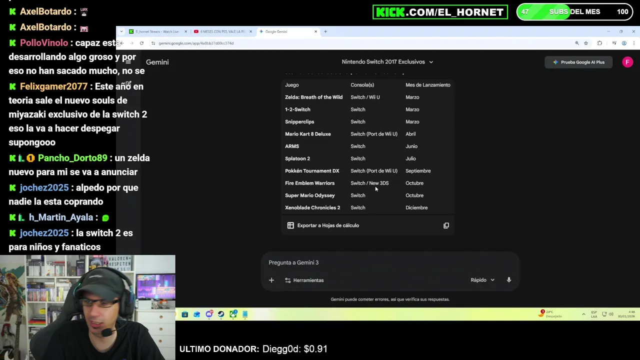This screenshot has width=640, height=360.
Task: Bookmark this page with the star icon
Action: [586, 43]
